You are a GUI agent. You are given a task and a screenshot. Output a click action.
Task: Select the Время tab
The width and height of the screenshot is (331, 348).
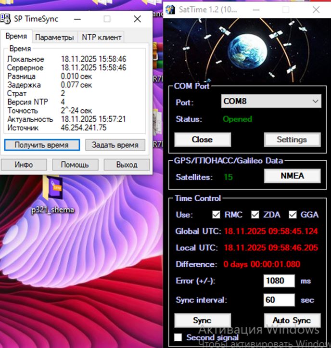click(16, 37)
